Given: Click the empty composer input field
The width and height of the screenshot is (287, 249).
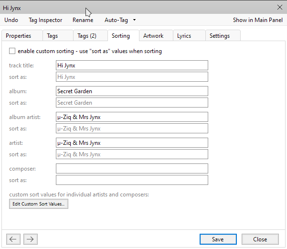Looking at the screenshot, I should pyautogui.click(x=132, y=169).
